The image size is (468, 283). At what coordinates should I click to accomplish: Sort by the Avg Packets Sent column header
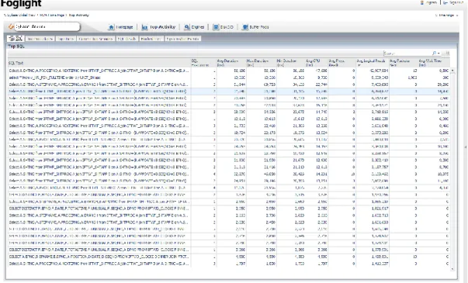[404, 63]
